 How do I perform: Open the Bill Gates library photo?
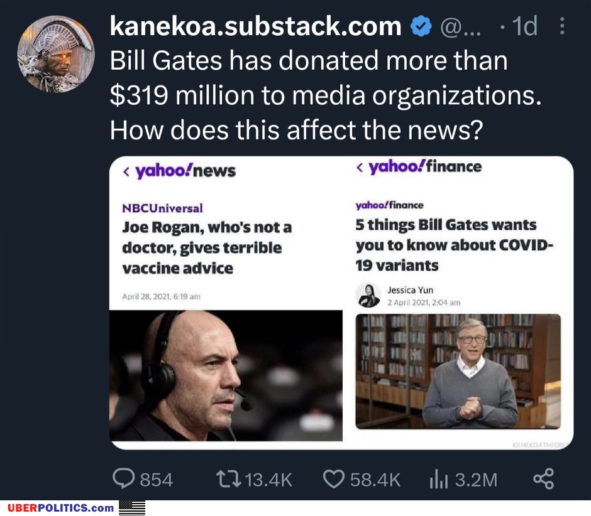point(458,371)
